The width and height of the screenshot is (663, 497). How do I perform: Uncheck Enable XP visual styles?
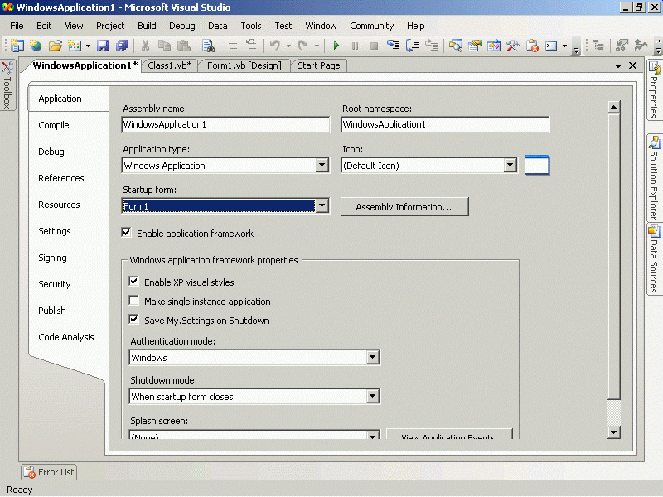(134, 282)
